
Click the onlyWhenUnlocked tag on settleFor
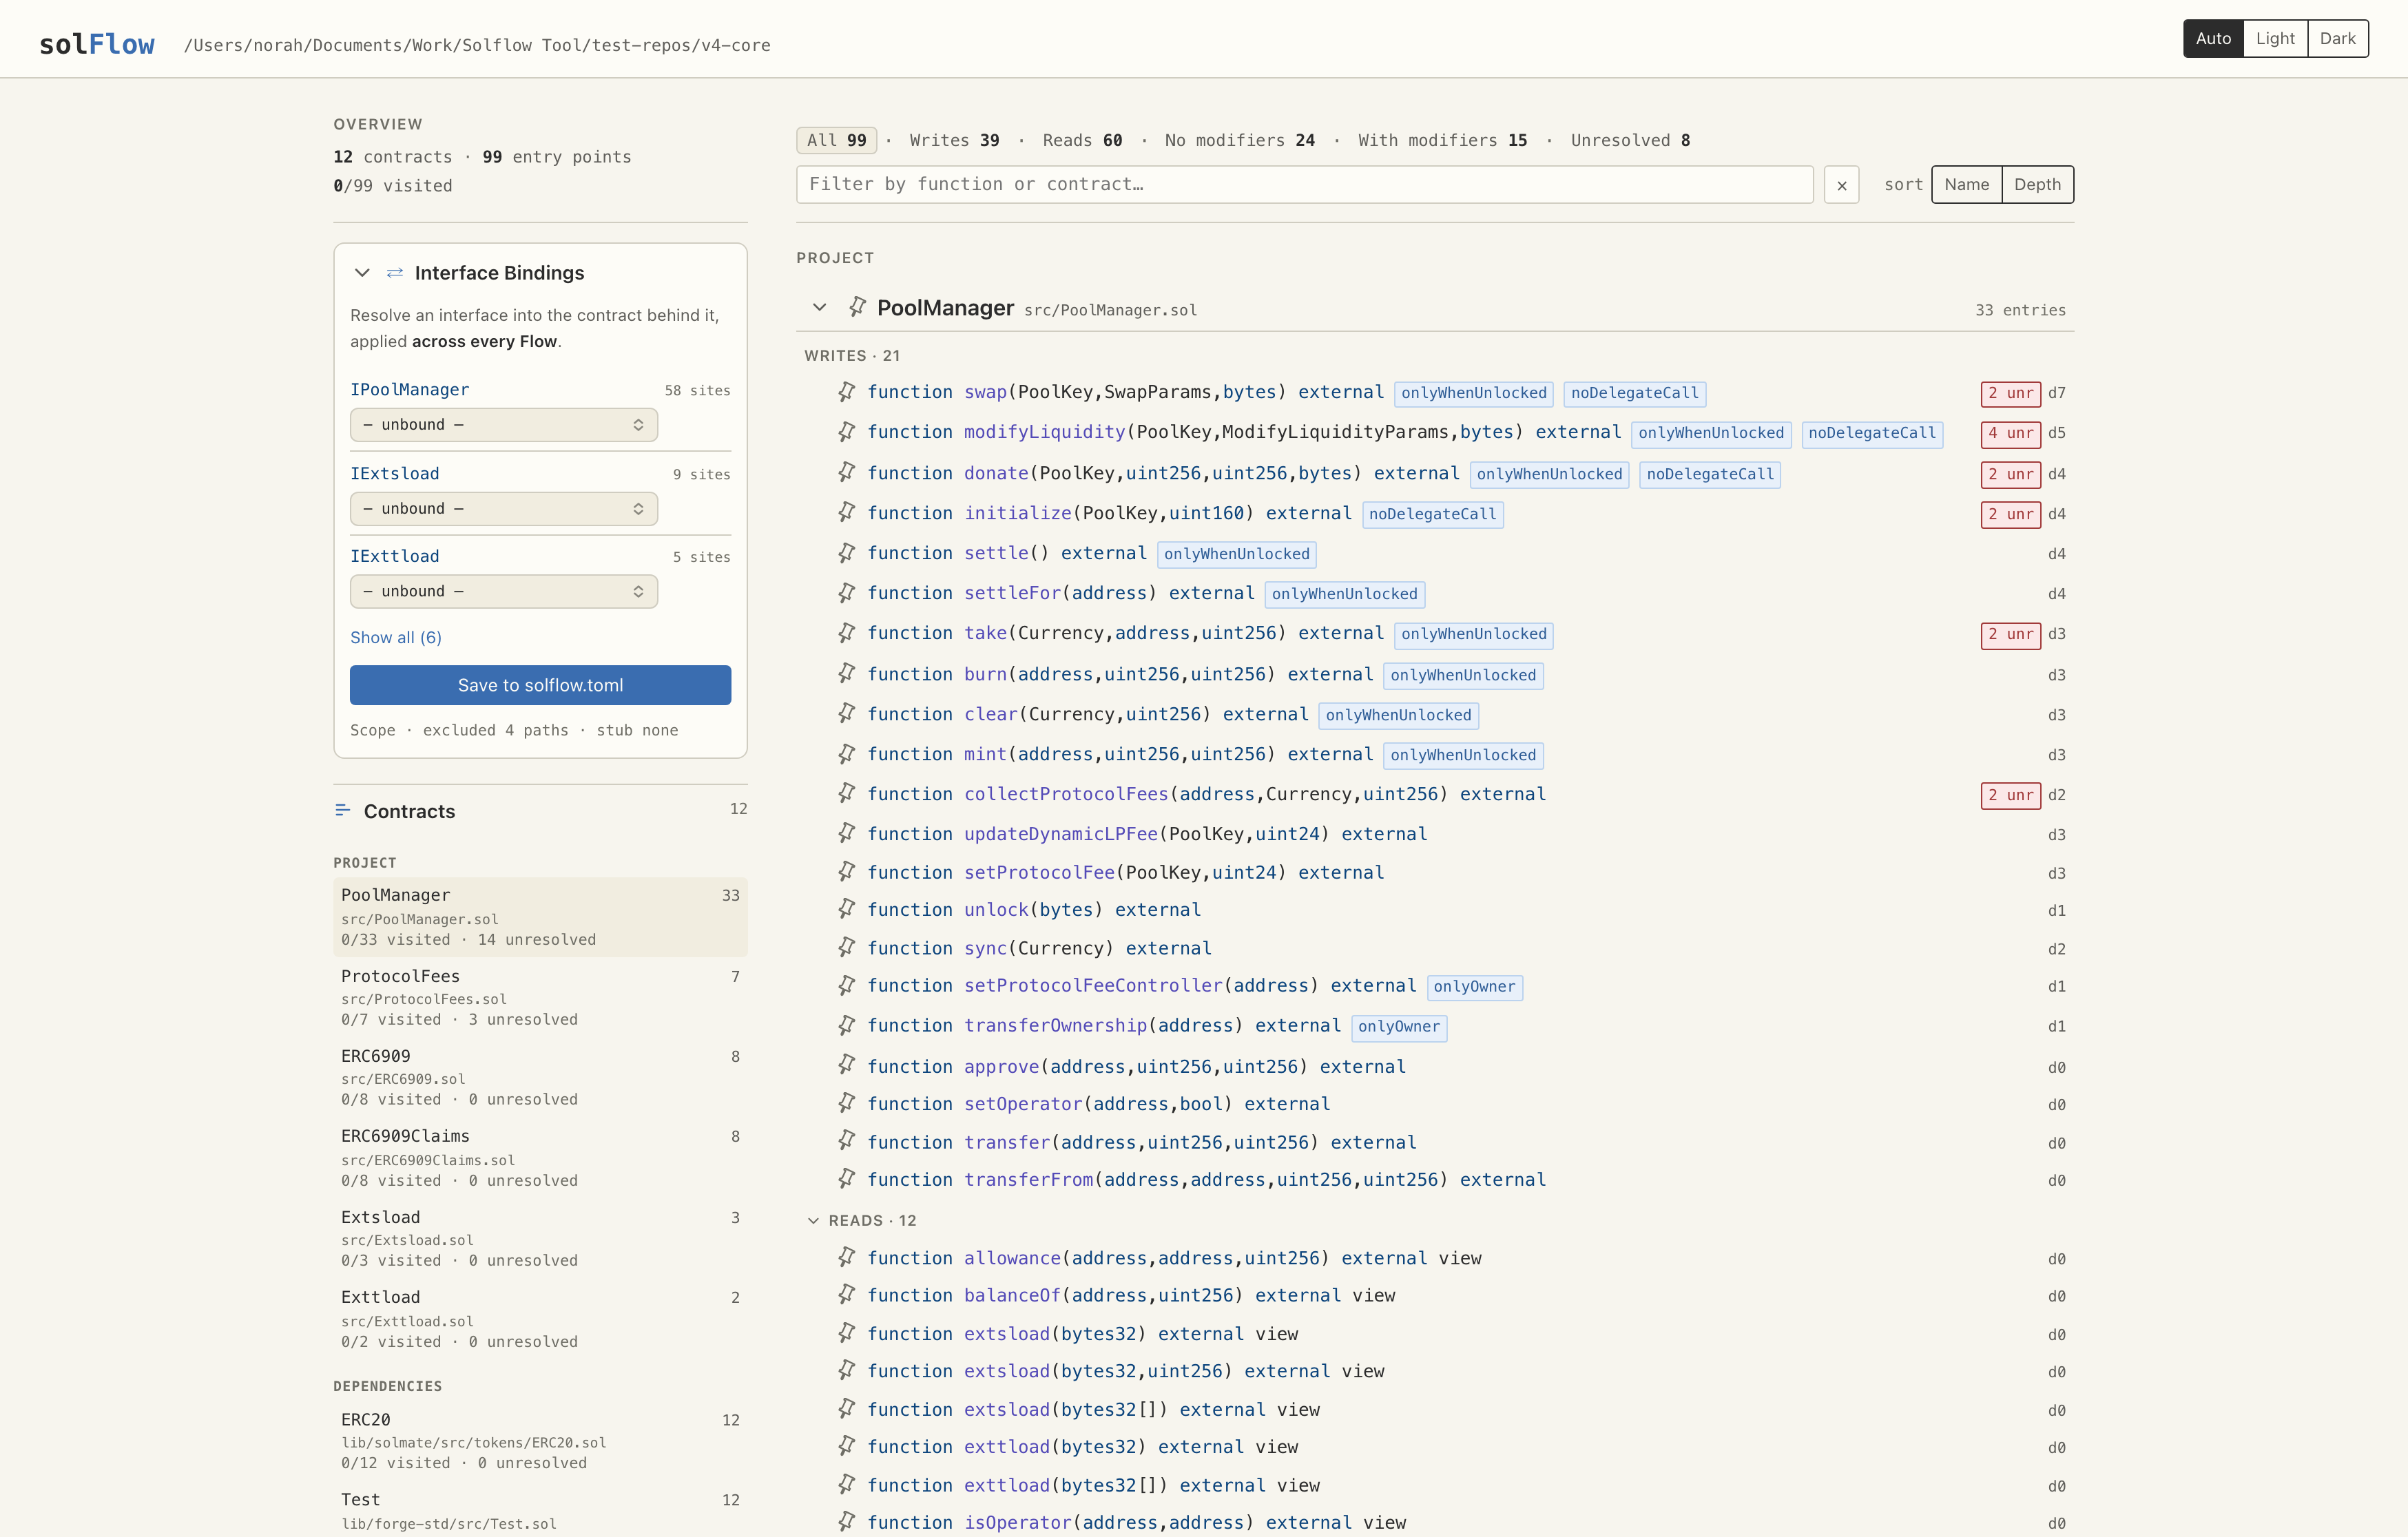coord(1344,594)
